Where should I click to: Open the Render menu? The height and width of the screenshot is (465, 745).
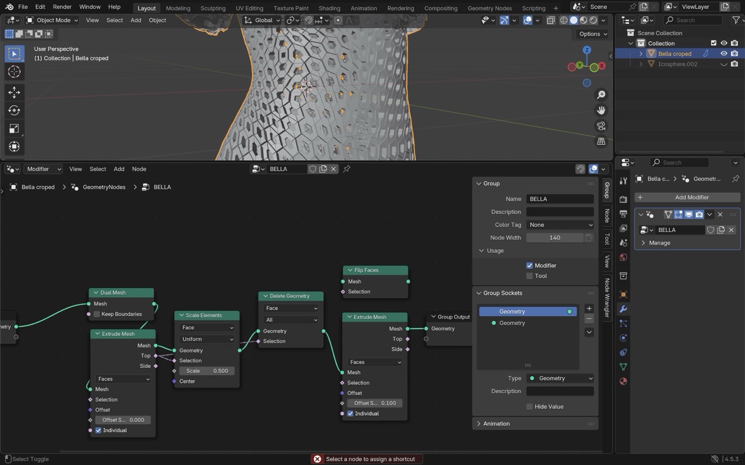62,7
